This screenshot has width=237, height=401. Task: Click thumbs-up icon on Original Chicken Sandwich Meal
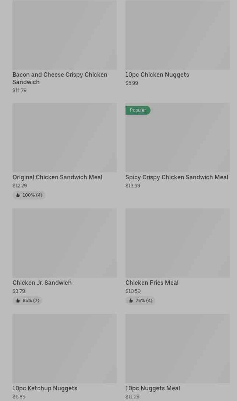[x=18, y=195]
